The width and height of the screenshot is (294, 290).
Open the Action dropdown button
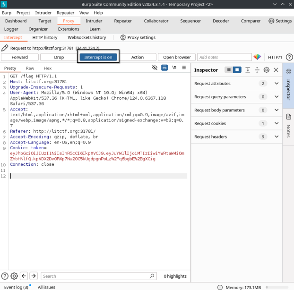[x=138, y=57]
